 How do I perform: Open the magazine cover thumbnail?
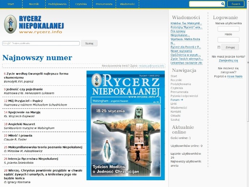pyautogui.click(x=126, y=125)
